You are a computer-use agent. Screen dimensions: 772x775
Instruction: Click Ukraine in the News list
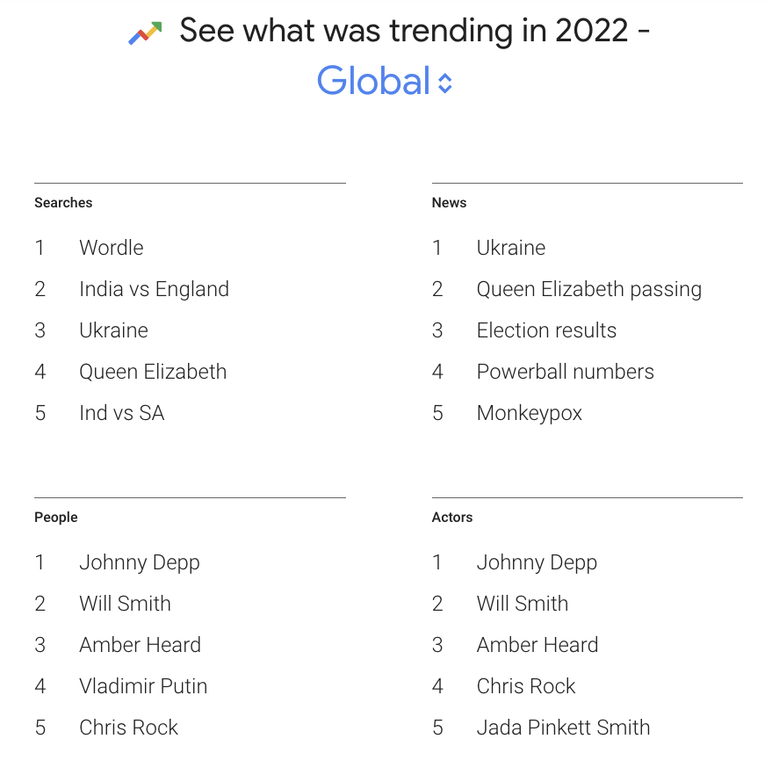[x=510, y=248]
